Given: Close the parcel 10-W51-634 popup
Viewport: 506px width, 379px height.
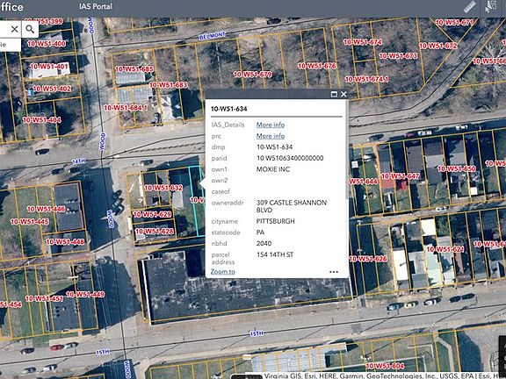Looking at the screenshot, I should (343, 94).
